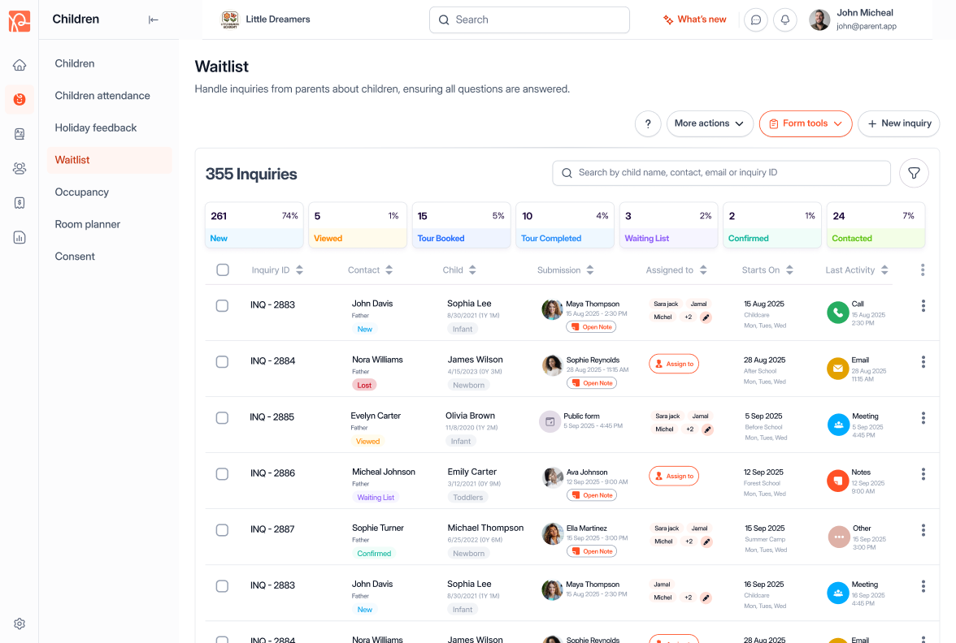Click the green Call icon for inquiry INQ-2883
Viewport: 956px width, 643px height.
coord(838,312)
